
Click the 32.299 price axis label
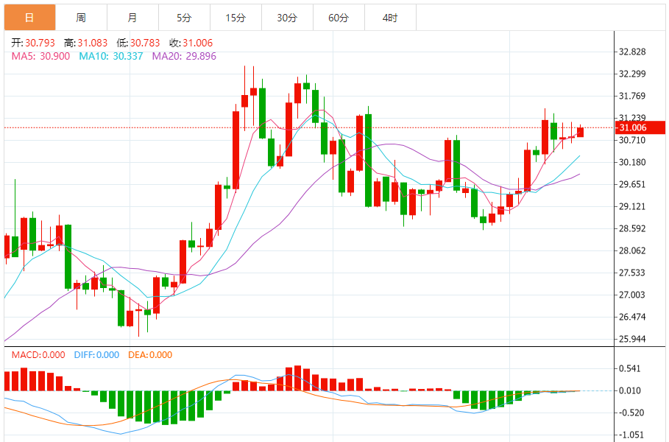(x=632, y=74)
